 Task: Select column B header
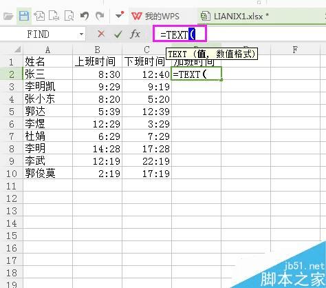coord(97,50)
